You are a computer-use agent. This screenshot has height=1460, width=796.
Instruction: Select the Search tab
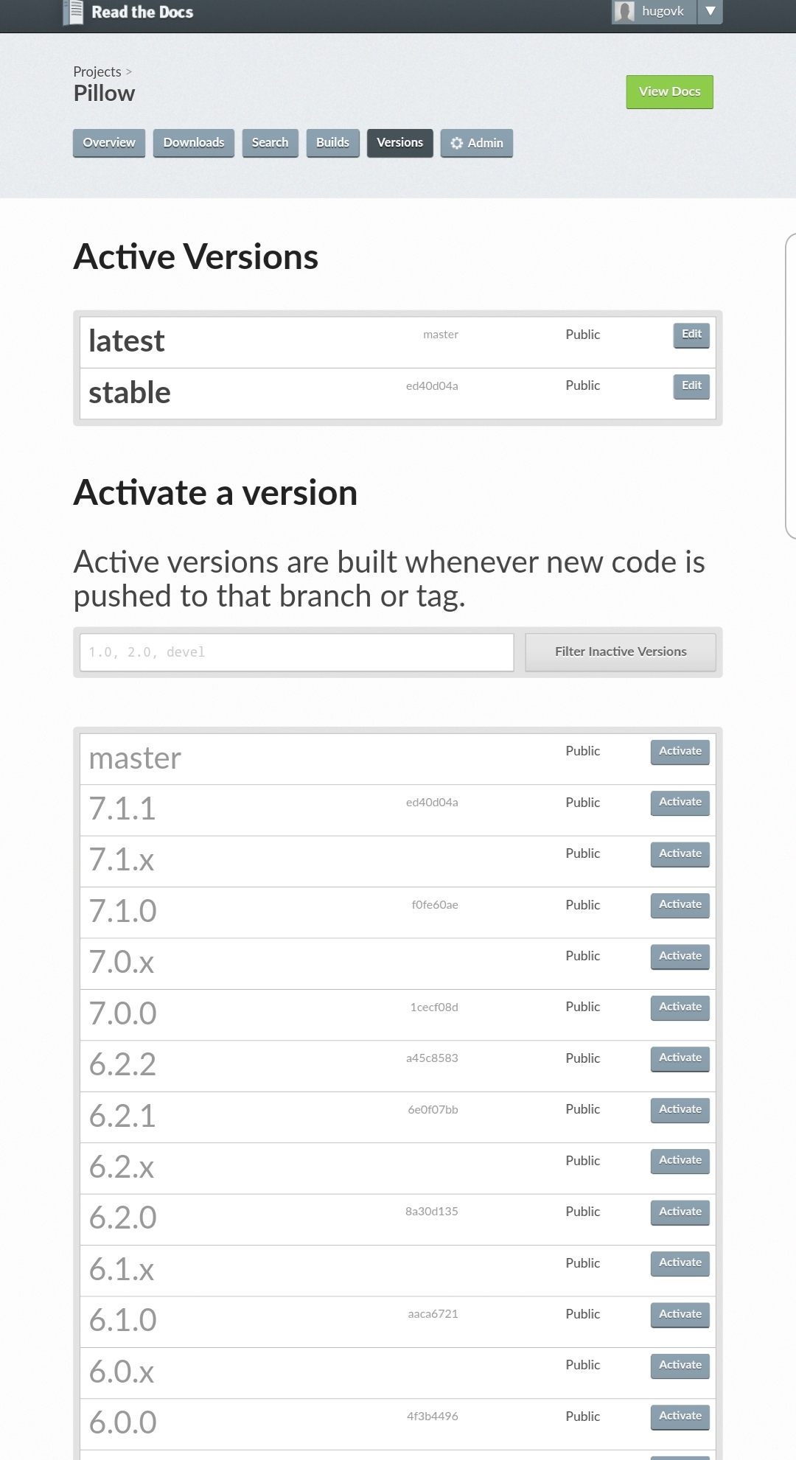tap(270, 142)
